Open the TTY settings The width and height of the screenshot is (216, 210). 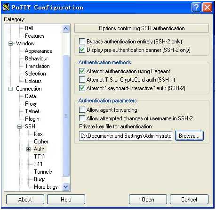pyautogui.click(x=39, y=157)
